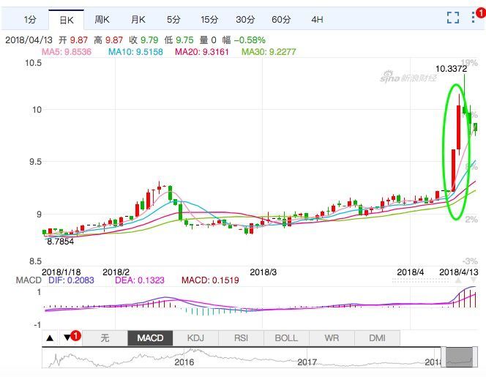Click the MA10: 9.5158 legend label
This screenshot has height=377, width=486.
click(135, 52)
